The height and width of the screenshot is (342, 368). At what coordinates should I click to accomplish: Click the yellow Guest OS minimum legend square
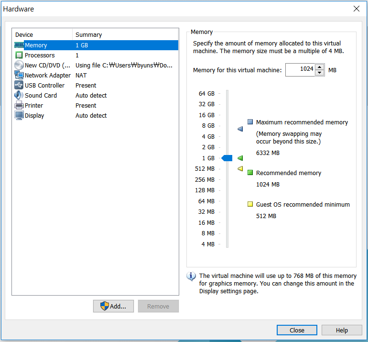250,204
